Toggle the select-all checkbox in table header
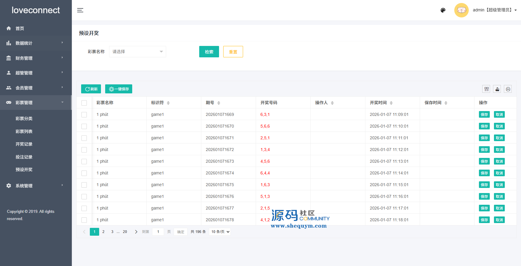This screenshot has width=521, height=266. [x=84, y=103]
